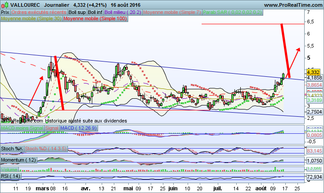The height and width of the screenshot is (193, 324).
Task: Click the 2,7504 lower band value
Action: [x=314, y=112]
